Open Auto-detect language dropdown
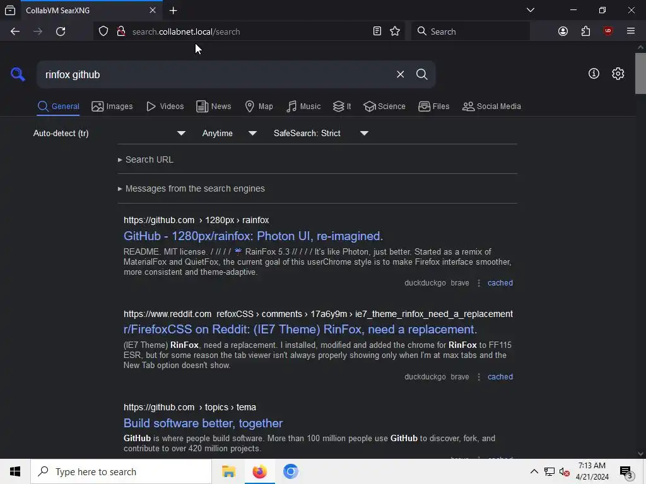This screenshot has height=484, width=646. tap(109, 134)
